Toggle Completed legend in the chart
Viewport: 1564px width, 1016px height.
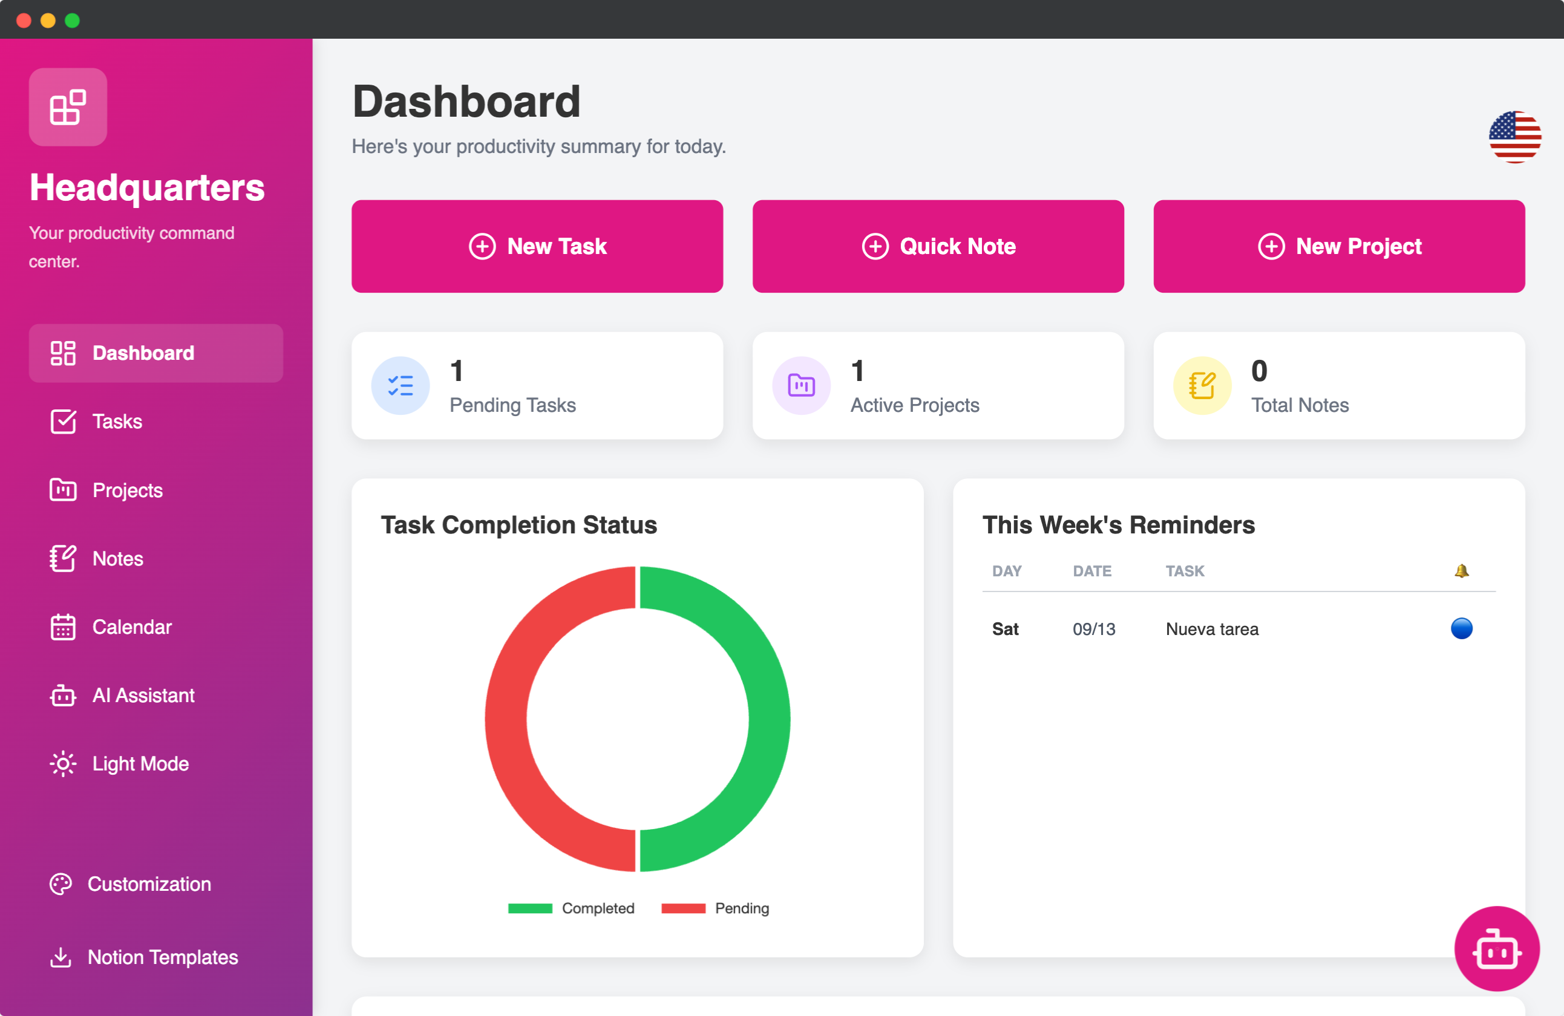point(571,908)
